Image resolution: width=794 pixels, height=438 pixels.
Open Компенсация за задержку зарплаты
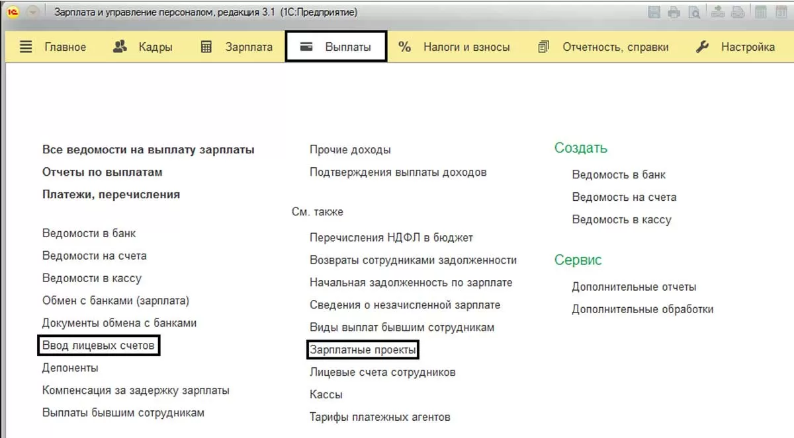136,390
